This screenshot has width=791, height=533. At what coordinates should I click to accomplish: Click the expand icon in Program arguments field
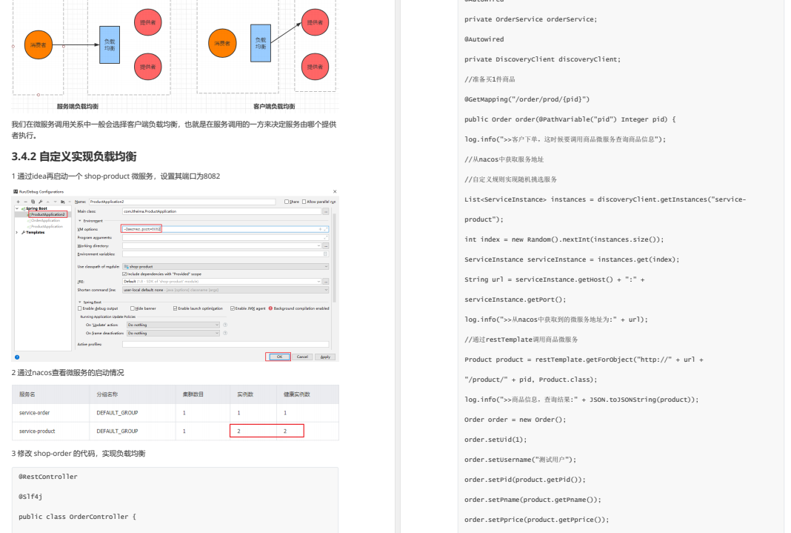point(326,238)
